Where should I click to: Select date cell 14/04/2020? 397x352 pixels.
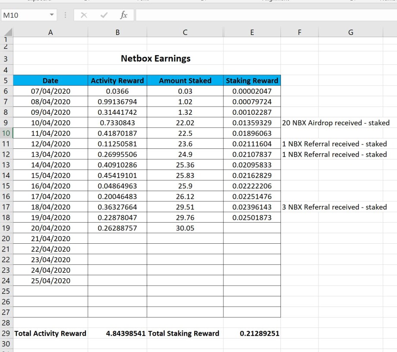[x=50, y=165]
